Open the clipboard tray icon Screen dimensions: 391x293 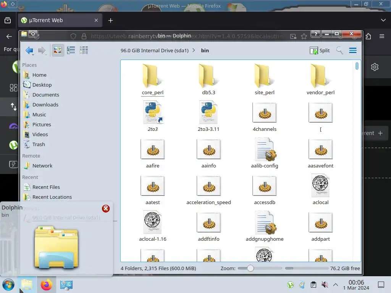tap(313, 285)
